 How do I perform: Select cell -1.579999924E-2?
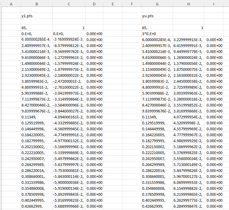pyautogui.click(x=69, y=63)
